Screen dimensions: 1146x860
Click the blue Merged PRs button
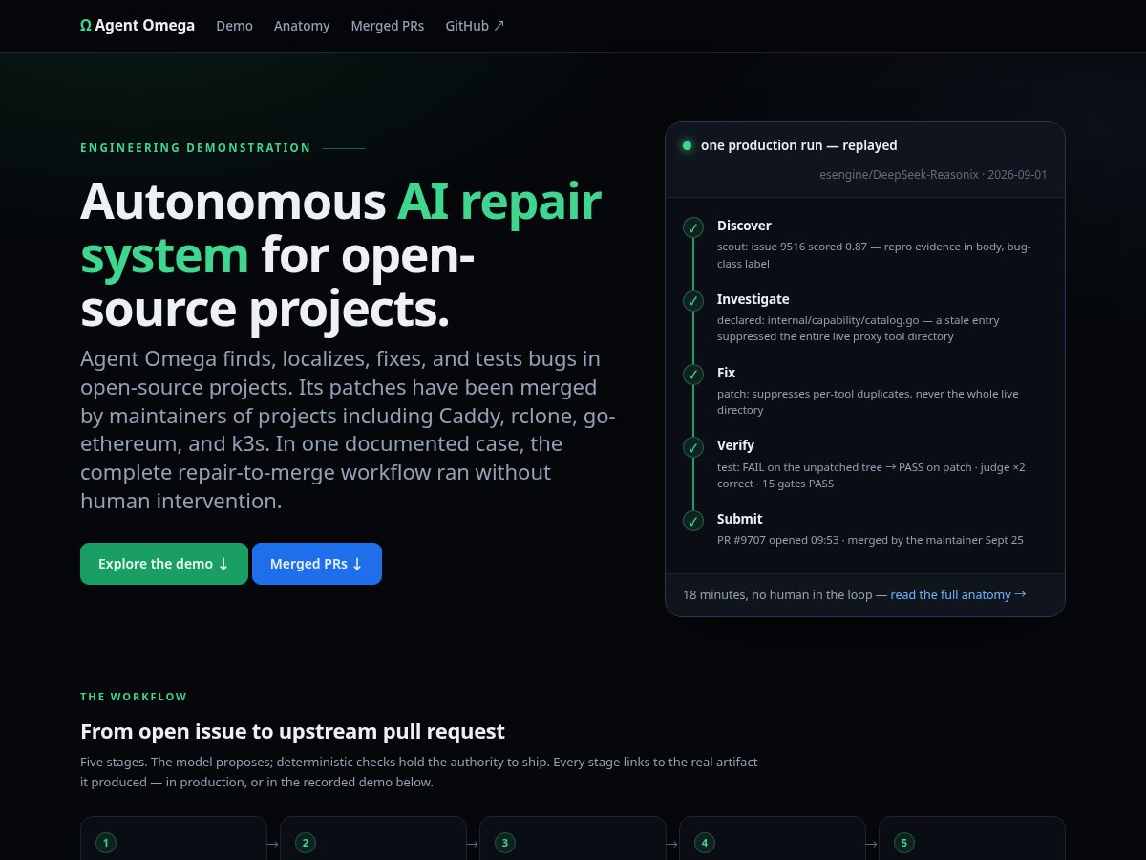click(x=317, y=564)
